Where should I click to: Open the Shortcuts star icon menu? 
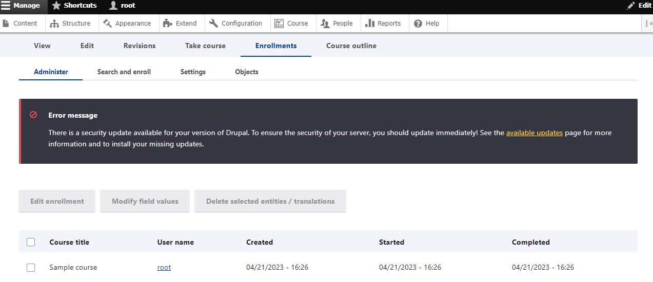point(56,6)
